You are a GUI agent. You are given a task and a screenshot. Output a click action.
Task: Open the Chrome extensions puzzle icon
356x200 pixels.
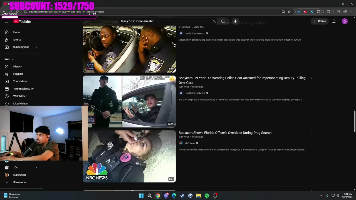[x=319, y=12]
